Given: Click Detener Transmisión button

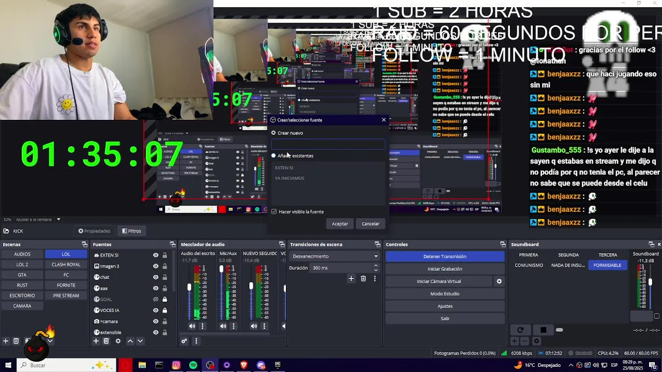Looking at the screenshot, I should (445, 256).
